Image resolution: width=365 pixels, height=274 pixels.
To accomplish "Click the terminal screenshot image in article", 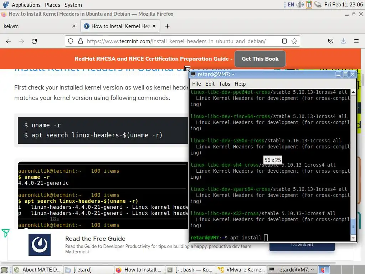I will (x=103, y=195).
